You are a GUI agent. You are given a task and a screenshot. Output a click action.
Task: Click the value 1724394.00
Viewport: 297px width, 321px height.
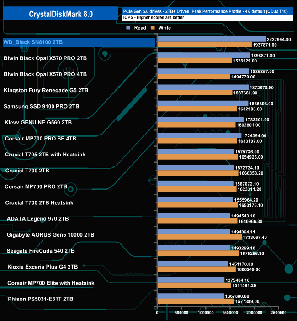pos(255,136)
